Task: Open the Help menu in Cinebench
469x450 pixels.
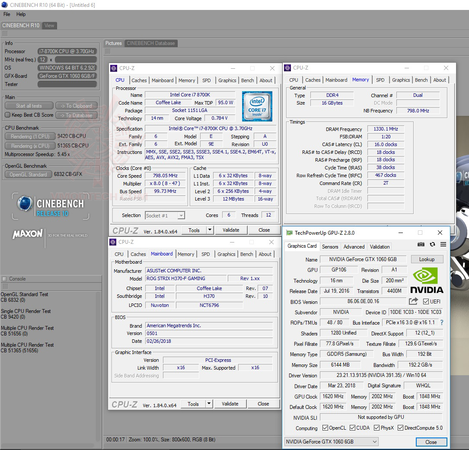Action: click(x=21, y=14)
